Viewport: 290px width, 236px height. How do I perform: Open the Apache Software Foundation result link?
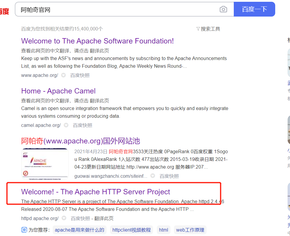pyautogui.click(x=97, y=41)
